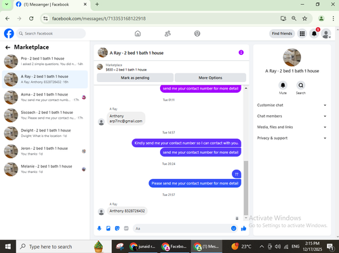Bookmark this page with star icon
Image resolution: width=339 pixels, height=253 pixels.
pyautogui.click(x=304, y=18)
